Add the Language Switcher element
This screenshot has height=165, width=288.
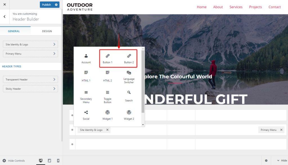tap(129, 76)
